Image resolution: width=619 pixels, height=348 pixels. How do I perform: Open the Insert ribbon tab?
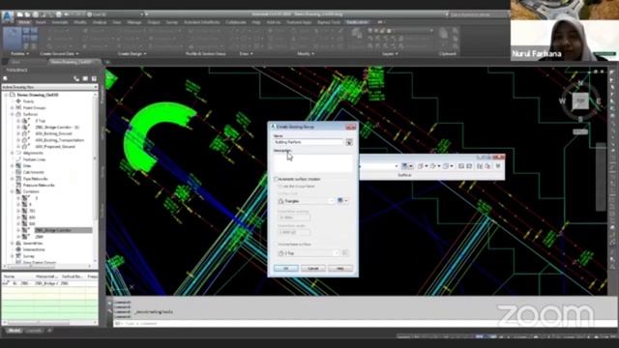[x=41, y=22]
